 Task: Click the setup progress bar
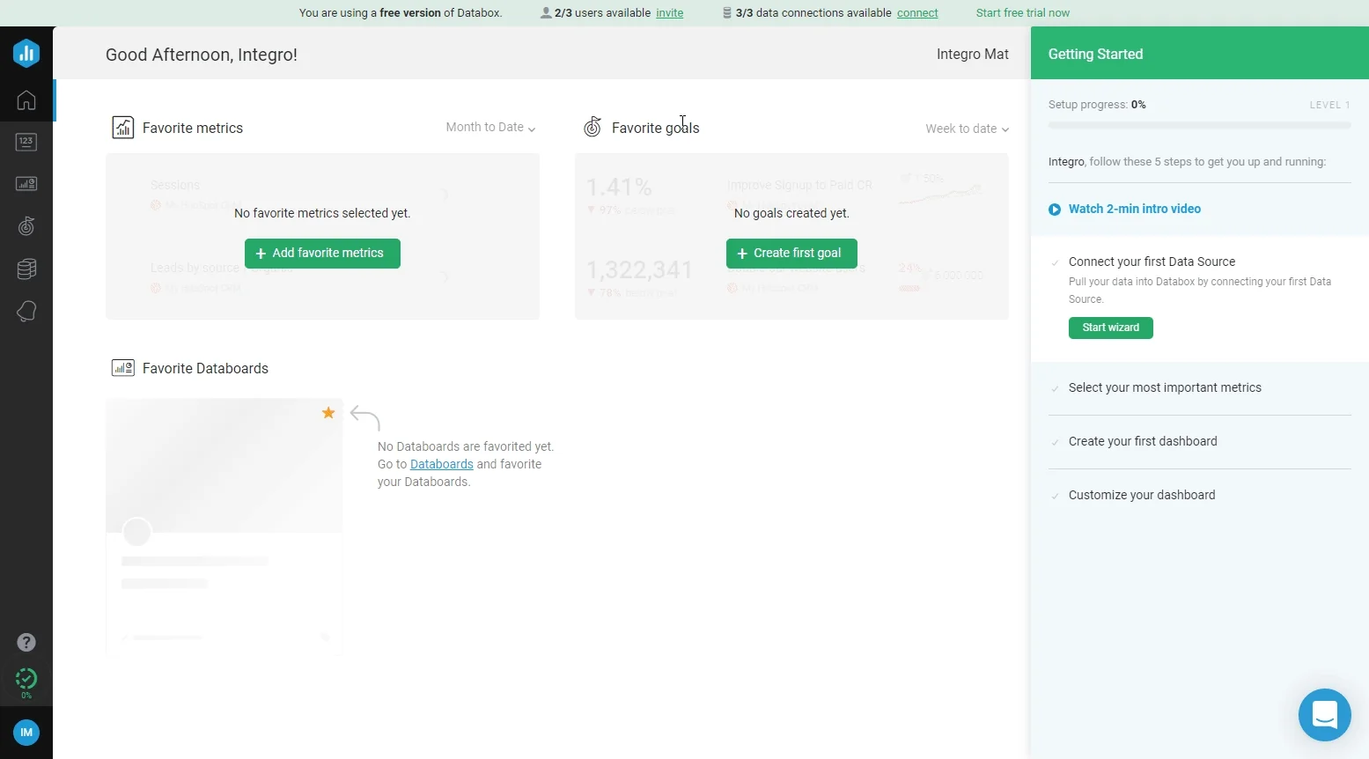(x=1199, y=126)
